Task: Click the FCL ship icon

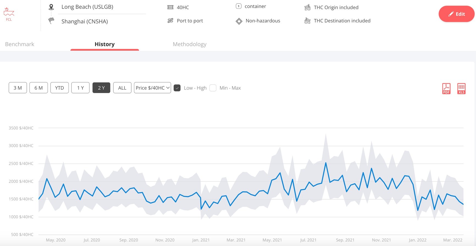Action: (9, 12)
